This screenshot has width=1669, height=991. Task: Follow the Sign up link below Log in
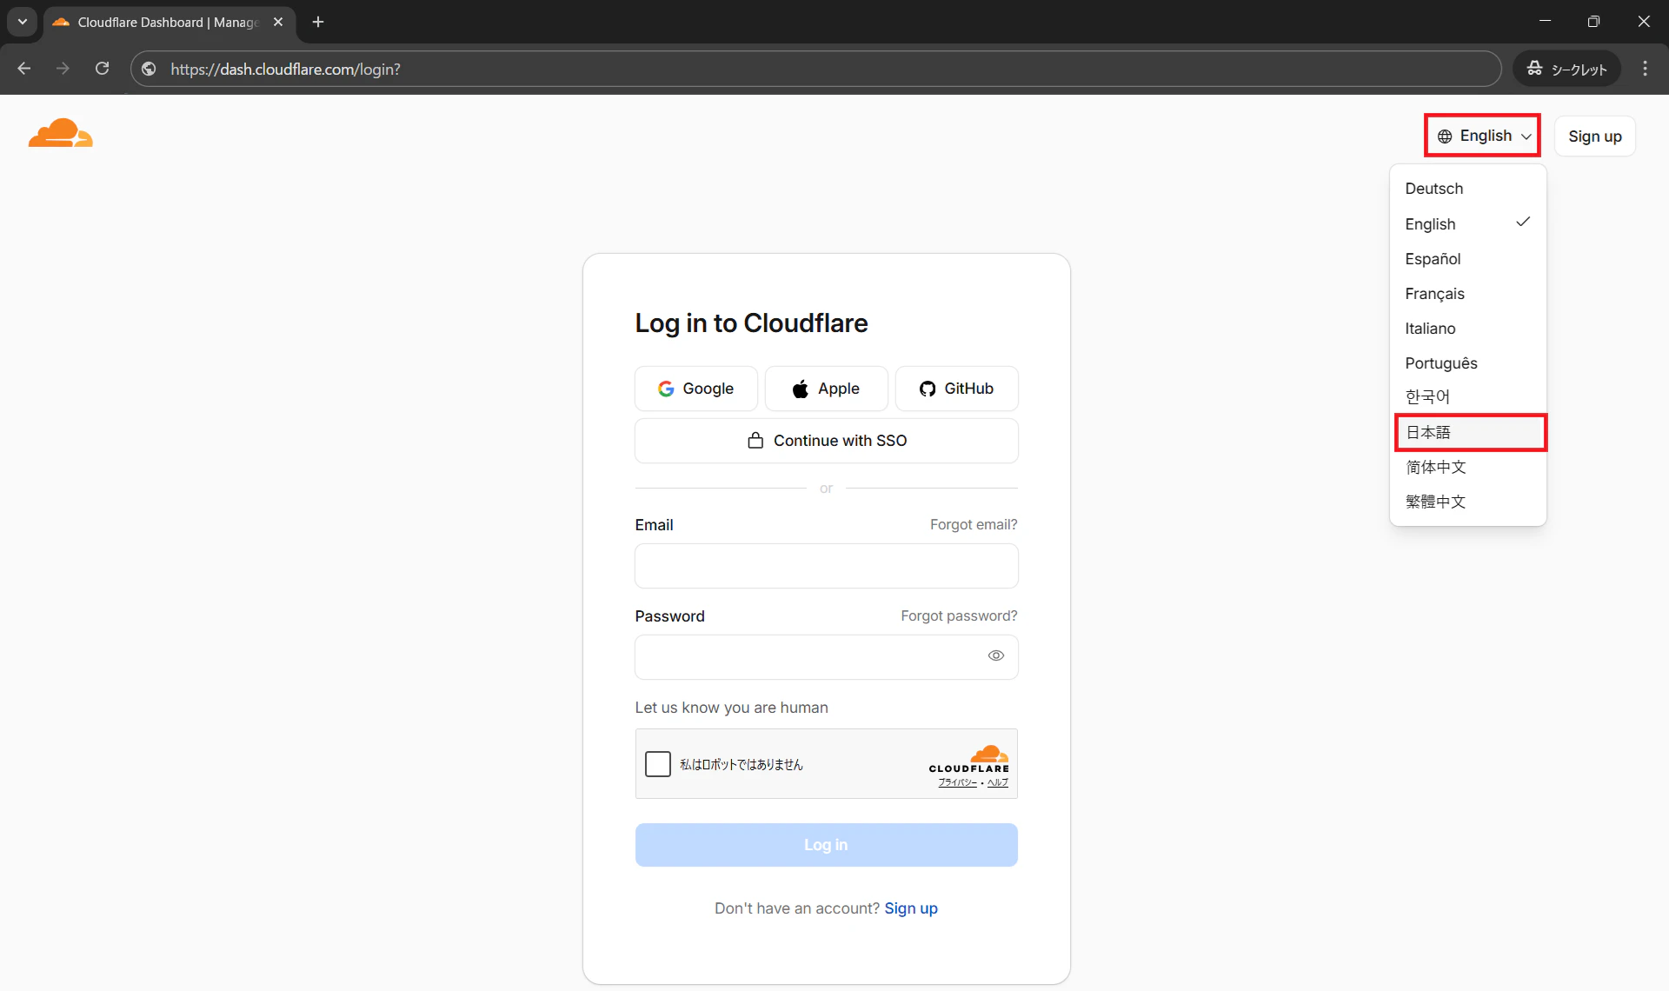[911, 908]
